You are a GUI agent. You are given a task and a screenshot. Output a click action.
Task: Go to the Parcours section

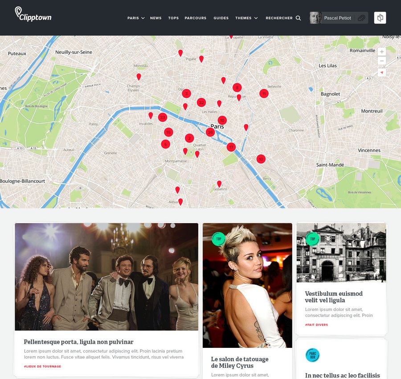[x=196, y=18]
